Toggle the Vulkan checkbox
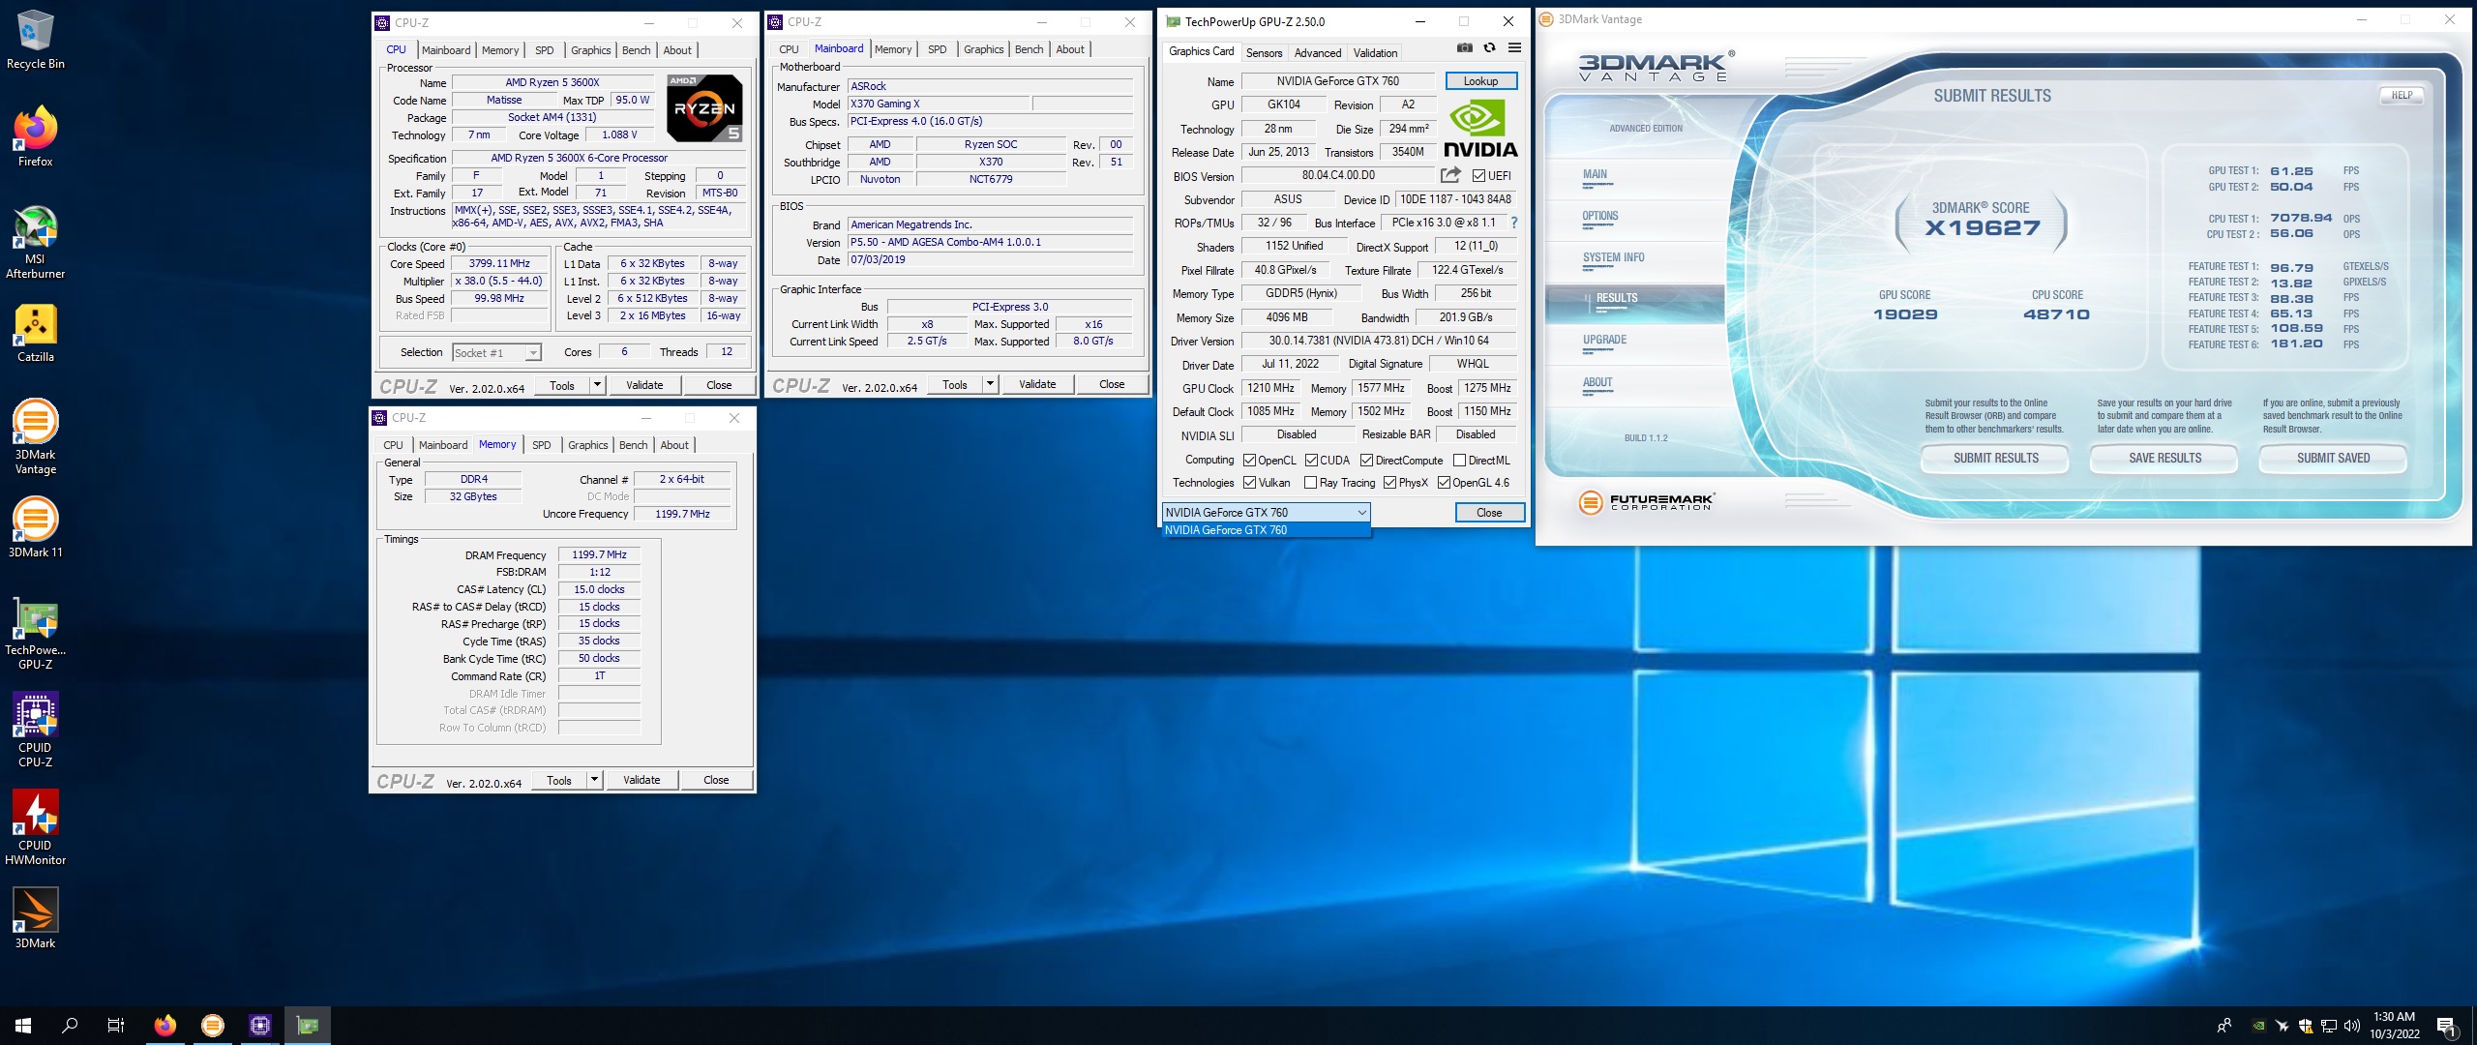Image resolution: width=2477 pixels, height=1045 pixels. pos(1249,483)
